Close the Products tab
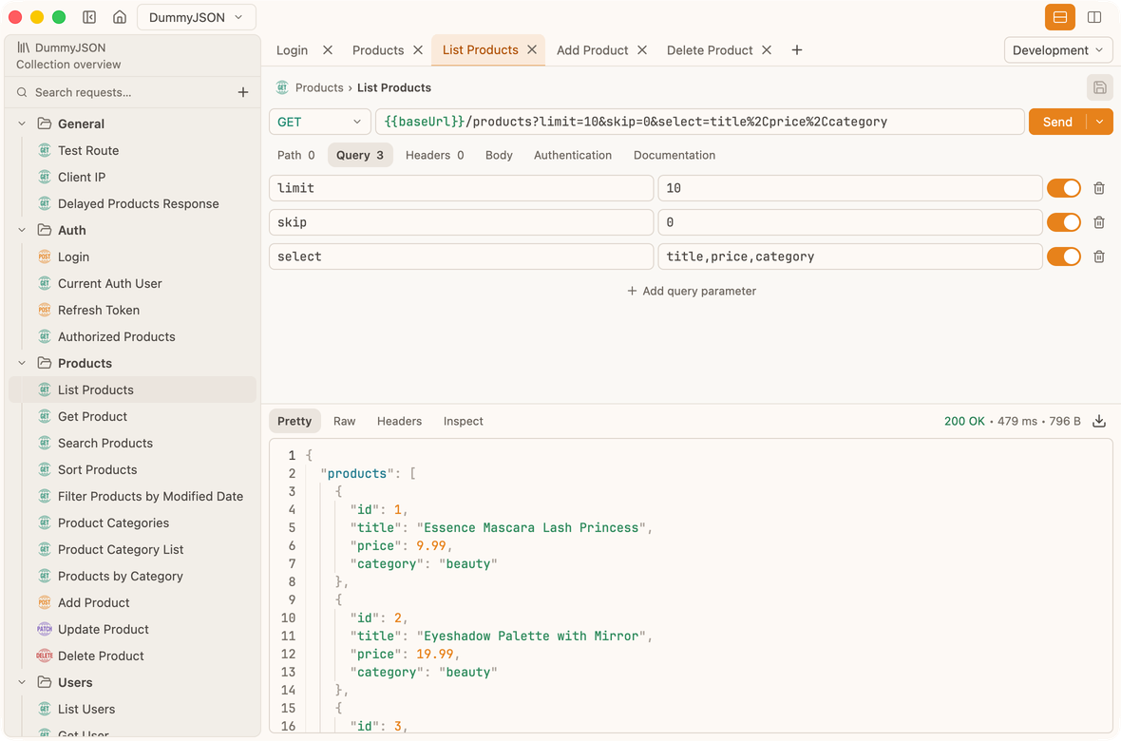 (x=417, y=50)
